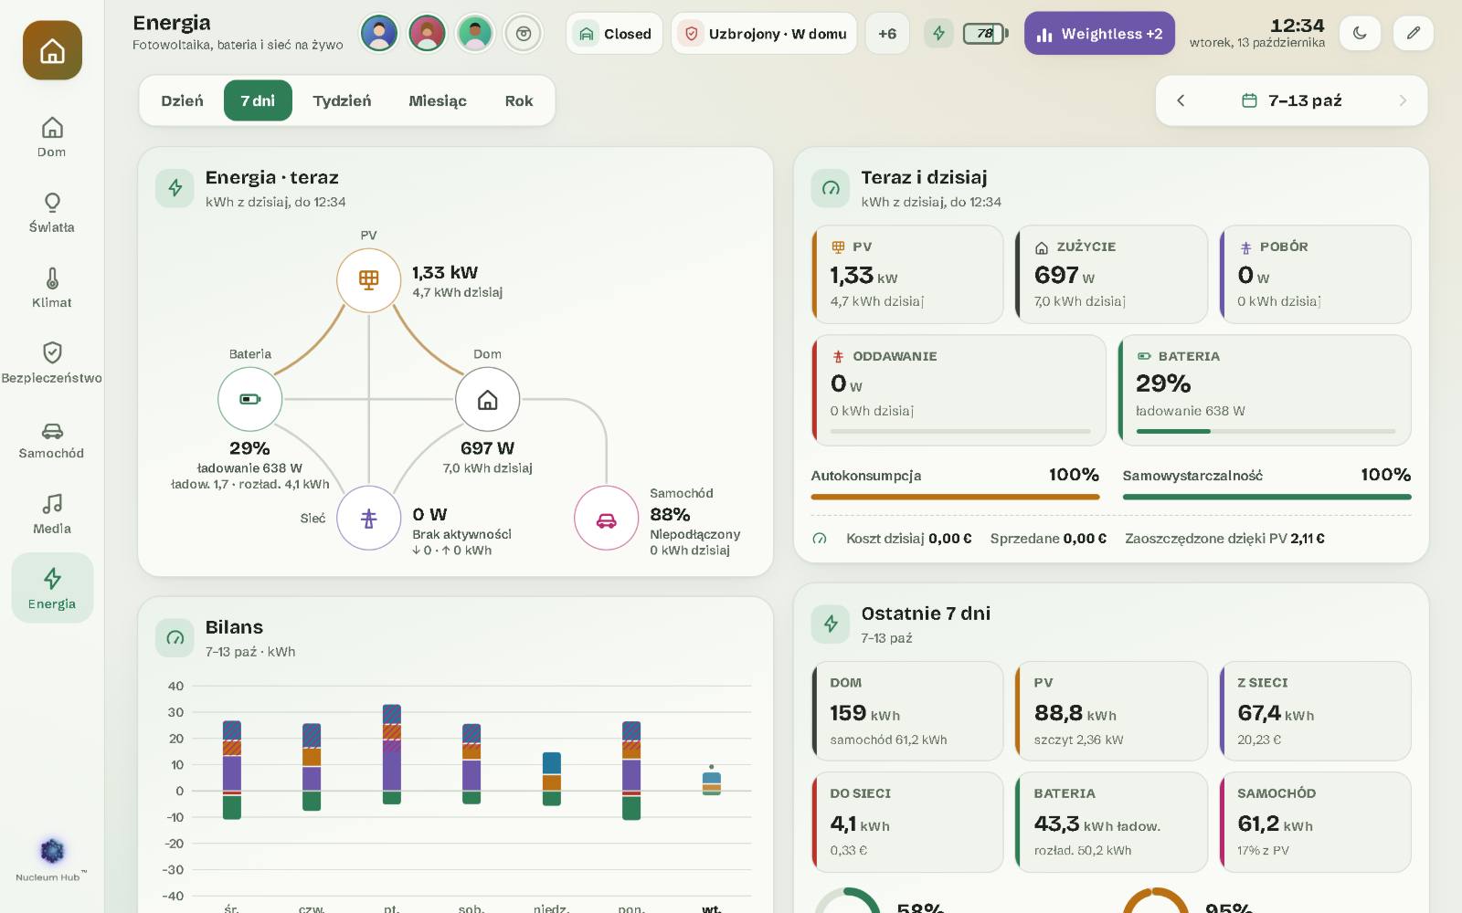Viewport: 1462px width, 913px height.
Task: Click the Nucleum Hub logo
Action: coord(52,858)
